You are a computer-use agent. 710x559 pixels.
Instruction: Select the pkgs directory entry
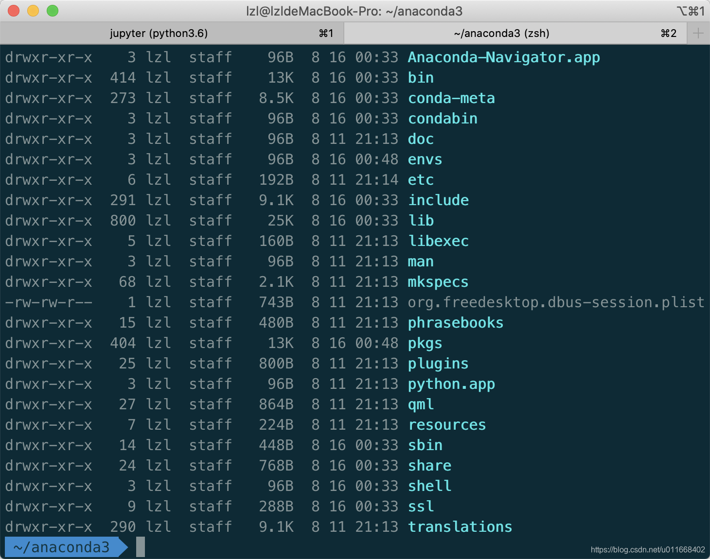pyautogui.click(x=425, y=343)
